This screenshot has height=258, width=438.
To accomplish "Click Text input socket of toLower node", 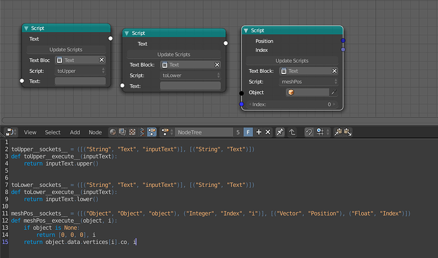I will (123, 86).
